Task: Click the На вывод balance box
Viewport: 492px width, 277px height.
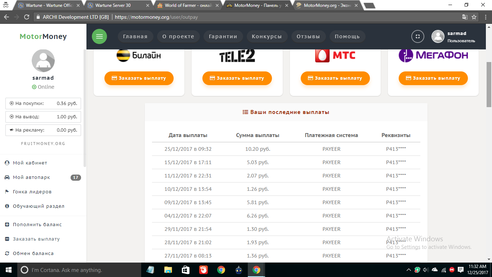Action: coord(43,117)
